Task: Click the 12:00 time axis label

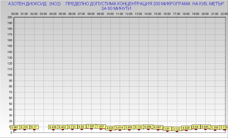Action: click(x=129, y=14)
